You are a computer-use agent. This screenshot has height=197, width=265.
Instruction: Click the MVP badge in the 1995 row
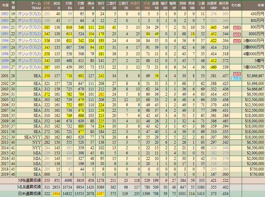[237, 34]
